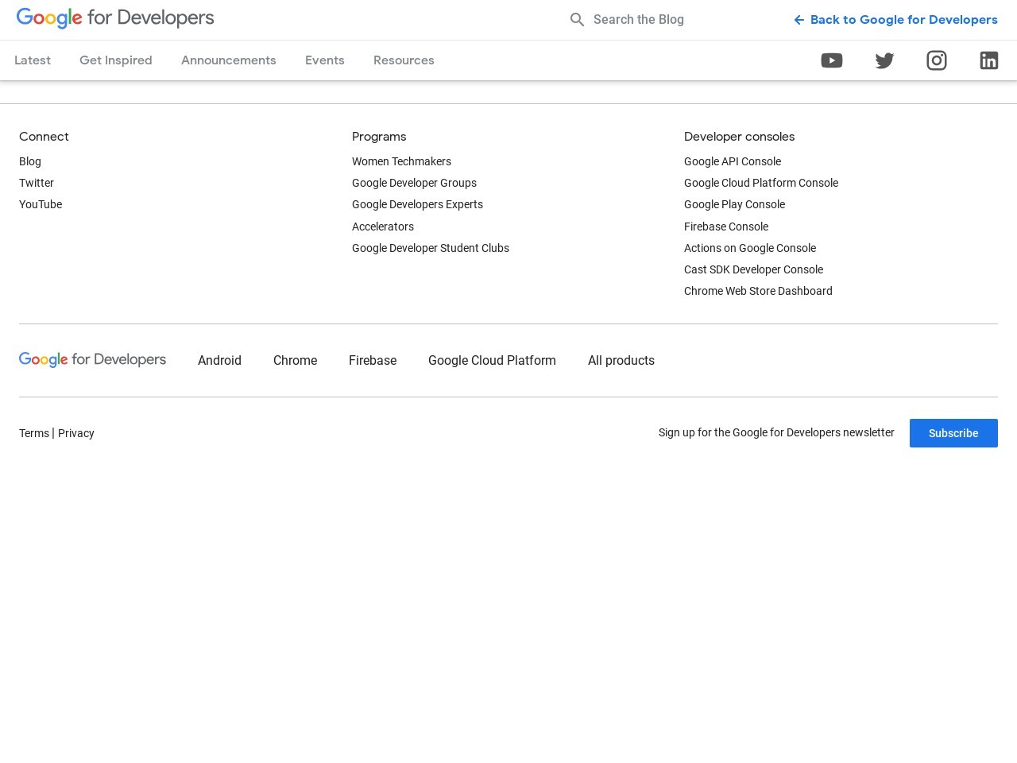View All products link
The image size is (1017, 763).
[621, 360]
